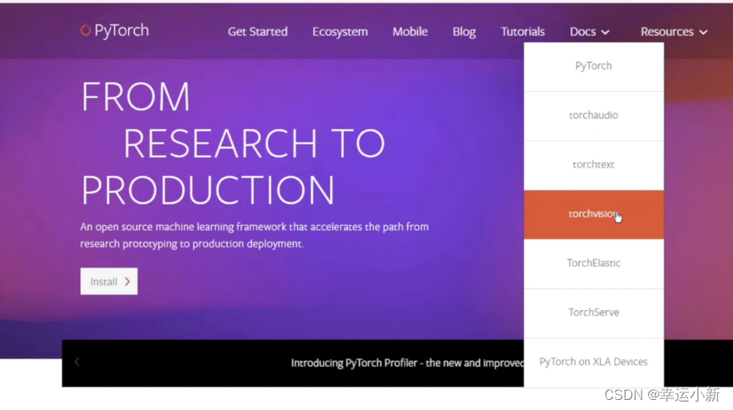733x410 pixels.
Task: Click the previous arrow in announcement banner
Action: click(x=77, y=362)
